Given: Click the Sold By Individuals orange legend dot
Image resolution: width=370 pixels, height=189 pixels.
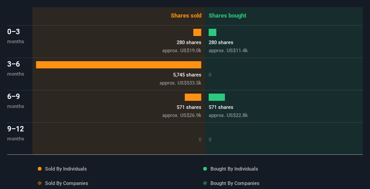Looking at the screenshot, I should click(40, 169).
